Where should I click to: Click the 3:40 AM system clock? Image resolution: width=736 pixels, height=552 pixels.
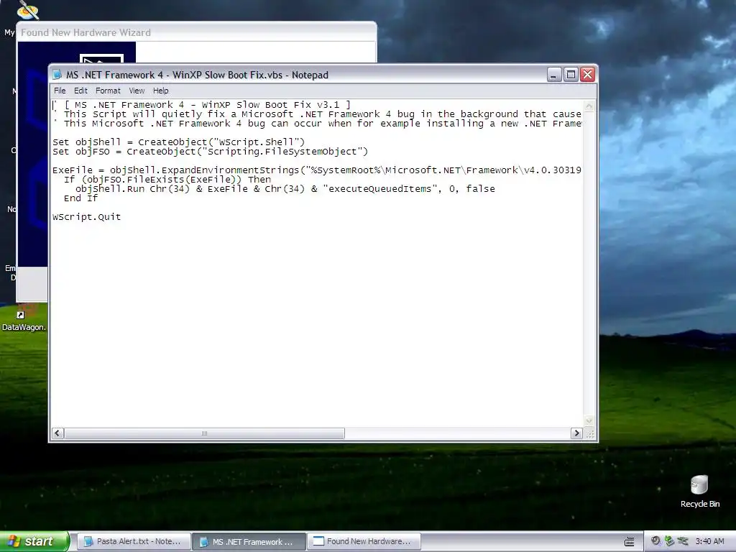pos(709,541)
